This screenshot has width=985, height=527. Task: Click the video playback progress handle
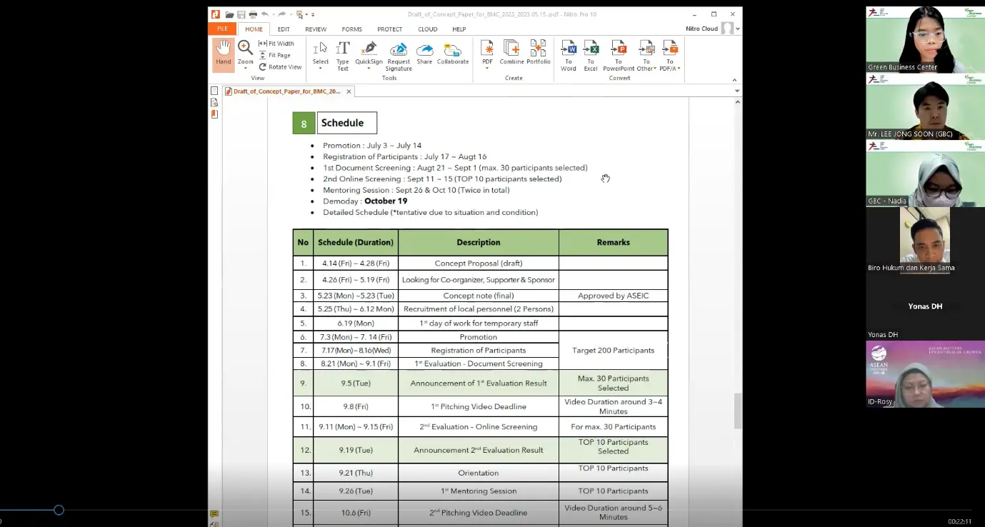point(59,510)
